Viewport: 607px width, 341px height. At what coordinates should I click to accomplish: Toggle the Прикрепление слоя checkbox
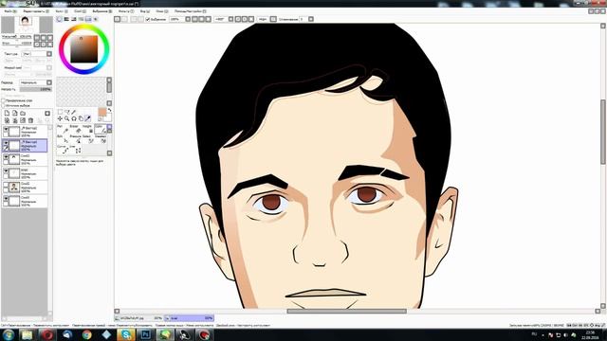[4, 100]
